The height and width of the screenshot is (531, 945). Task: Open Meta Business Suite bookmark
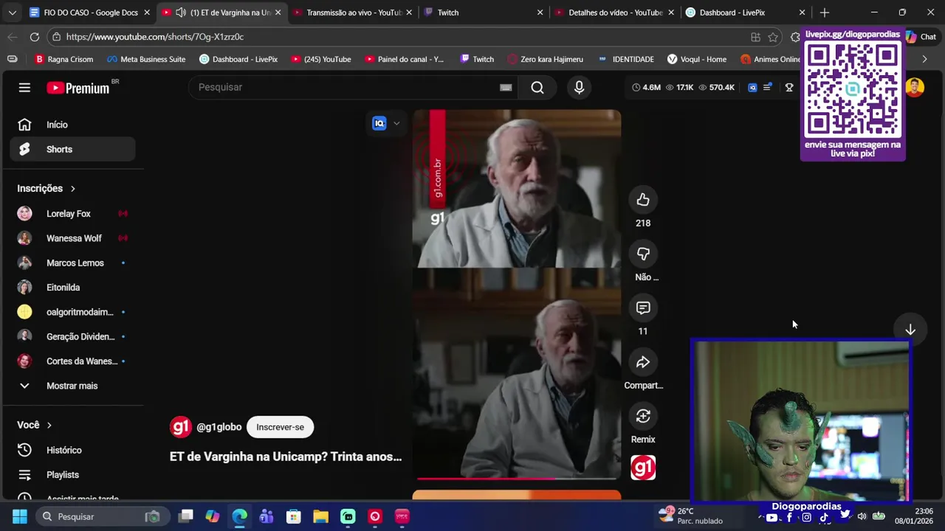tap(146, 59)
